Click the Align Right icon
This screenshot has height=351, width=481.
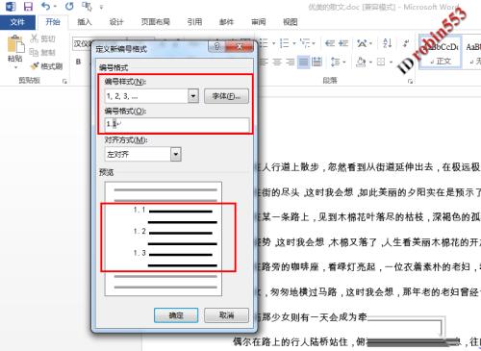click(291, 62)
